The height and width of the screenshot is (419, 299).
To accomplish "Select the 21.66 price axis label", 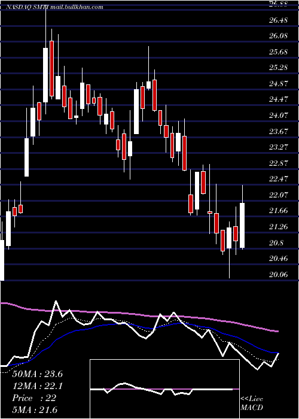I will pos(278,211).
